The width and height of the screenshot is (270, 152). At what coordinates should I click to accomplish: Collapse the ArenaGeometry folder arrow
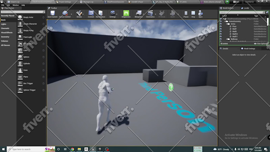pos(225,21)
